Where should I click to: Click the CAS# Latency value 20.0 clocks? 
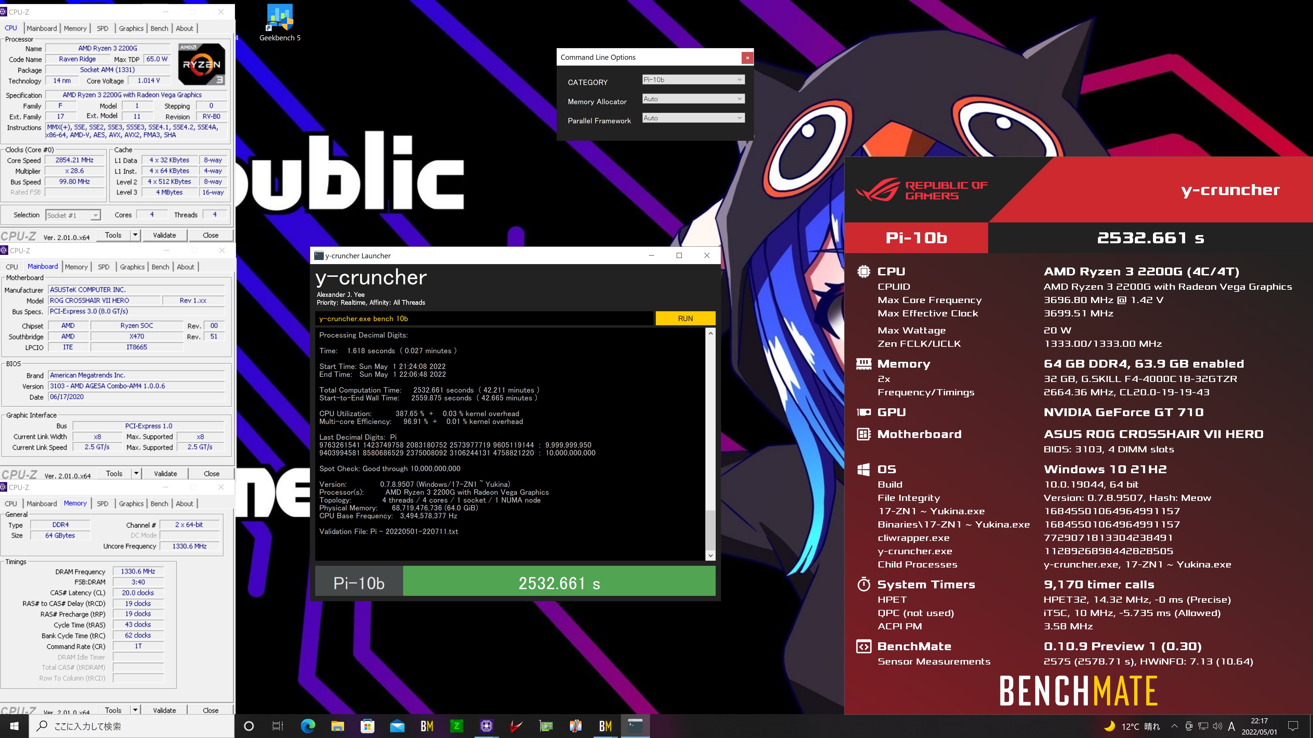pyautogui.click(x=138, y=593)
